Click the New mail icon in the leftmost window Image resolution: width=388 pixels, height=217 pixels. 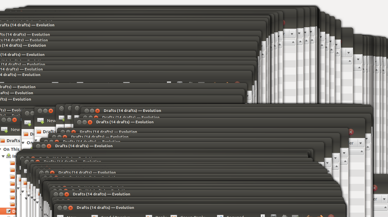click(x=4, y=129)
